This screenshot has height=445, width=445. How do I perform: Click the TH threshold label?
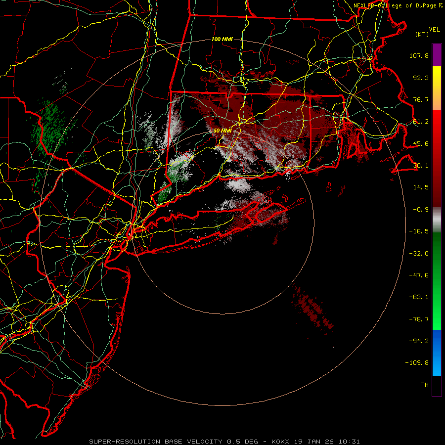point(425,385)
